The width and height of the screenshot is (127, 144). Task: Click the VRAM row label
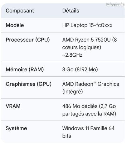click(13, 106)
